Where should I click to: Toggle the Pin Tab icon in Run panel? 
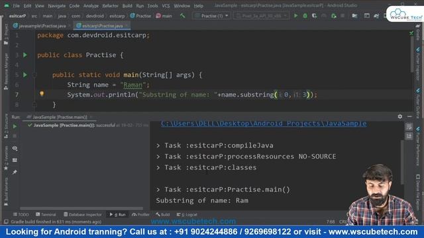tap(15, 172)
